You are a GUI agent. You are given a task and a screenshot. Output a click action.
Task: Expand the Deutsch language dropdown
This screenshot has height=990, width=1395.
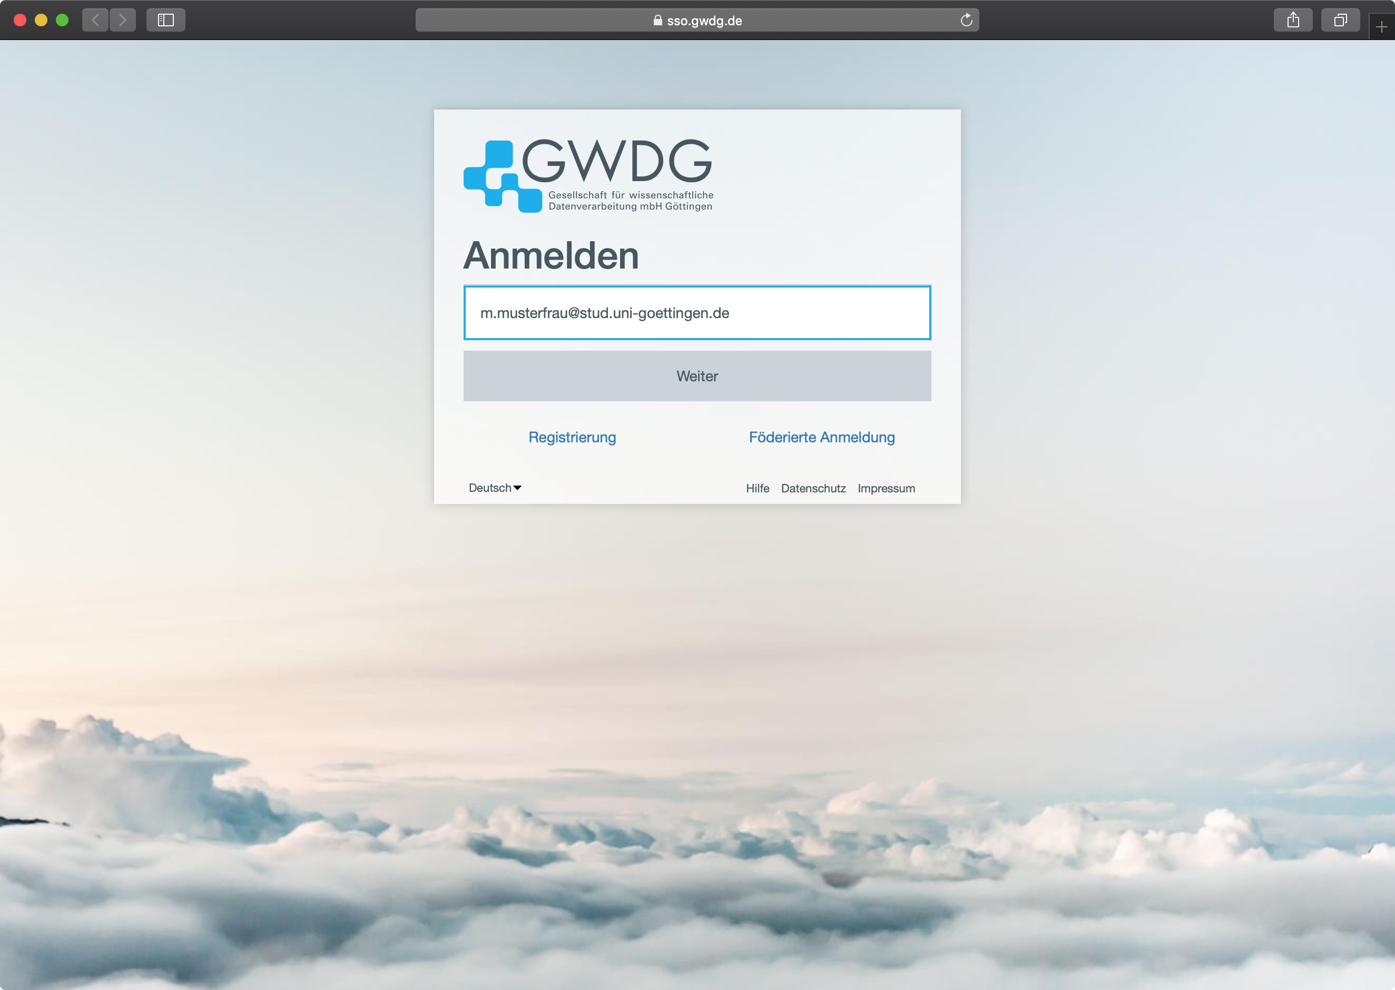tap(495, 488)
